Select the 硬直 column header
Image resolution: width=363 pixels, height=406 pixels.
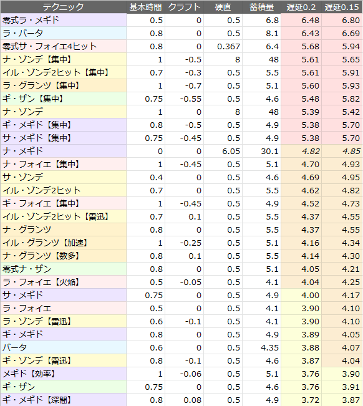click(223, 7)
